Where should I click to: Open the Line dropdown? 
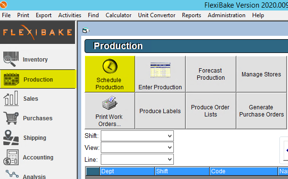[137, 159]
